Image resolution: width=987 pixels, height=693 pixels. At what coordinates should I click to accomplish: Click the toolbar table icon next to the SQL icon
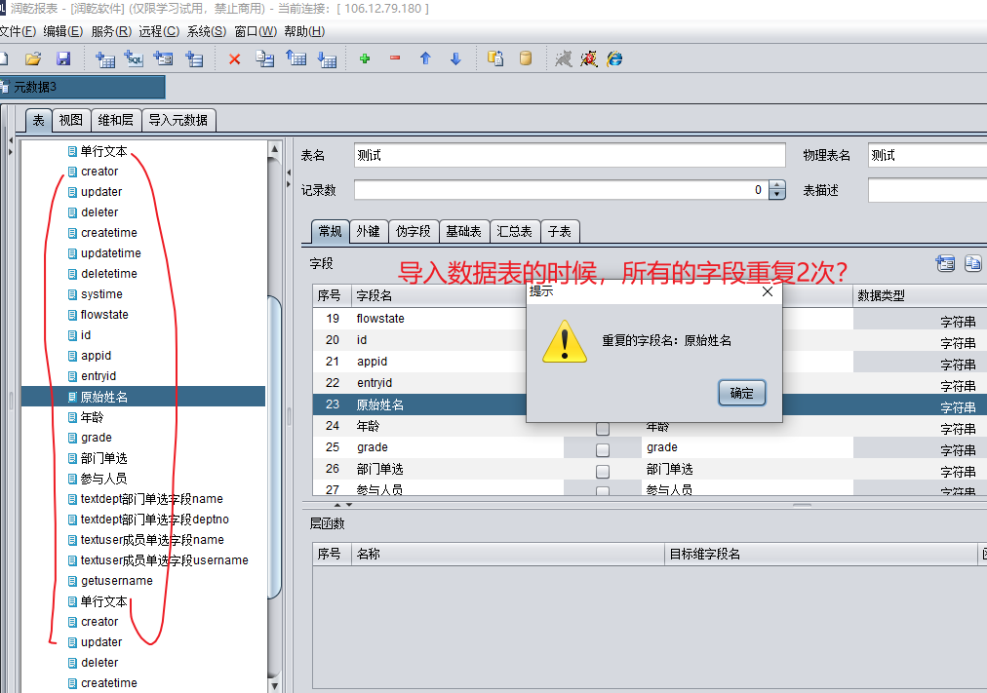pos(163,59)
